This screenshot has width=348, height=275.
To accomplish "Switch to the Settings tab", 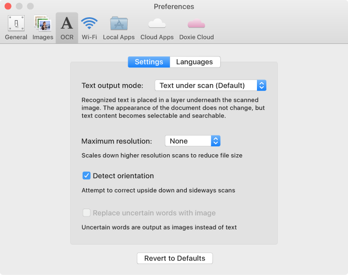I will pos(149,62).
